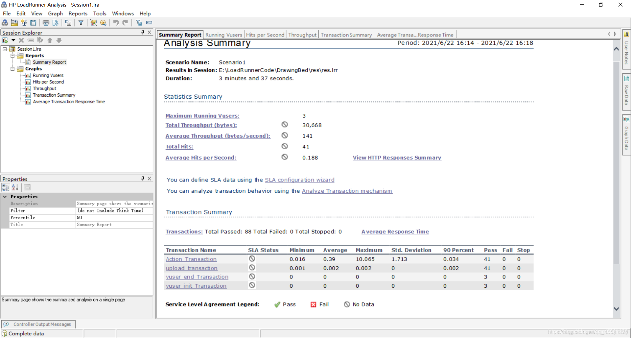Image resolution: width=631 pixels, height=338 pixels.
Task: Open the Graph menu
Action: tap(55, 13)
